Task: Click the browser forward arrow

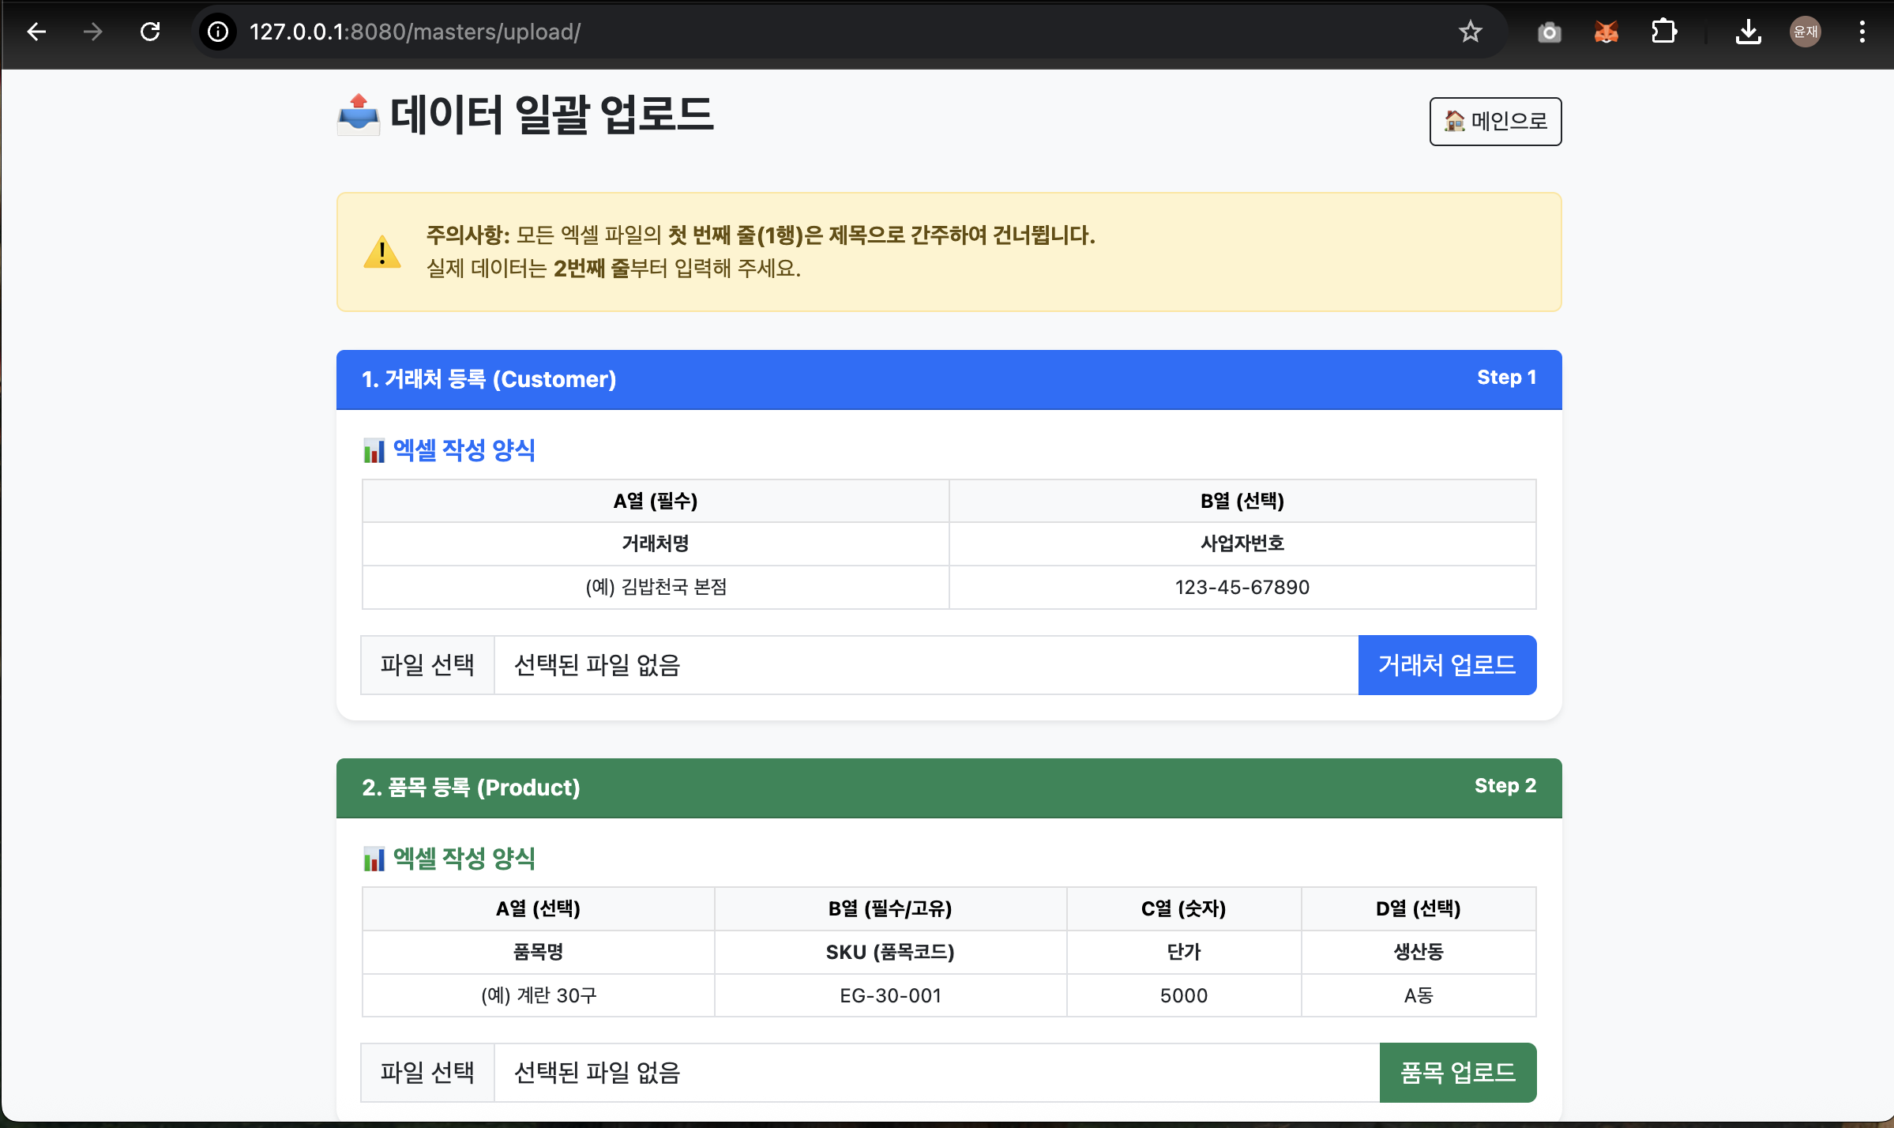Action: [93, 32]
